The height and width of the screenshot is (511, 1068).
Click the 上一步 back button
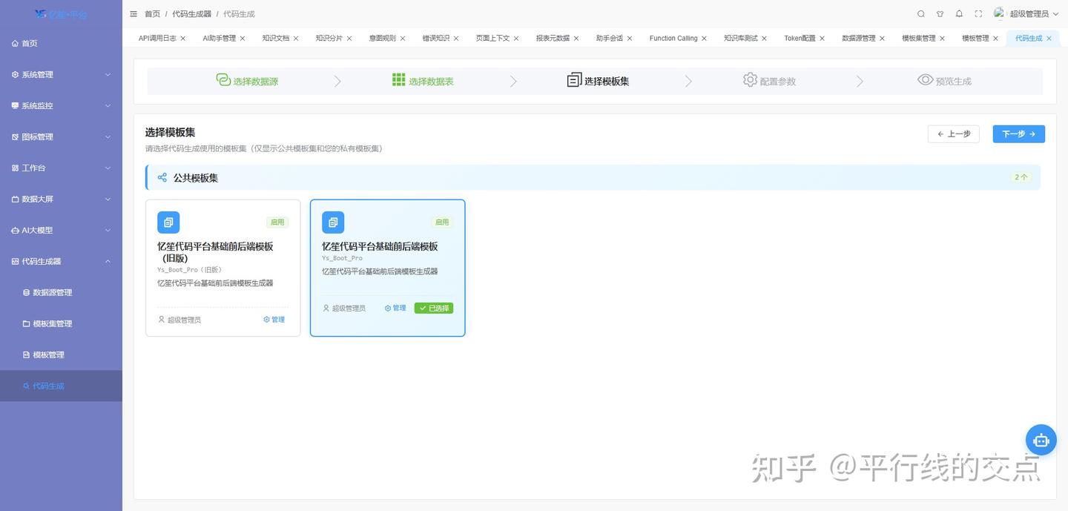(x=954, y=134)
